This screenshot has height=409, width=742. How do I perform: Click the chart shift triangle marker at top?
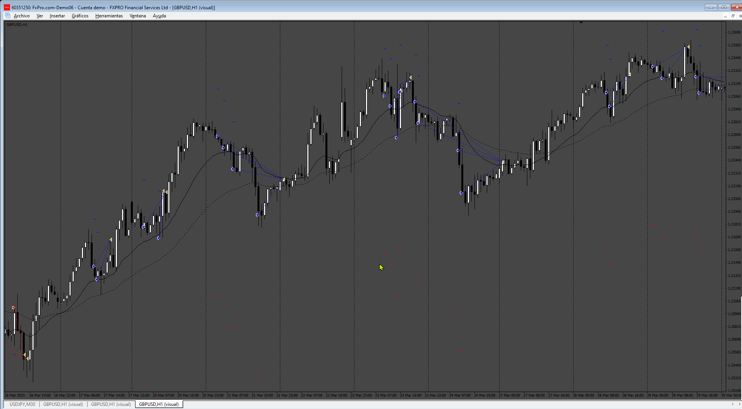pos(581,22)
